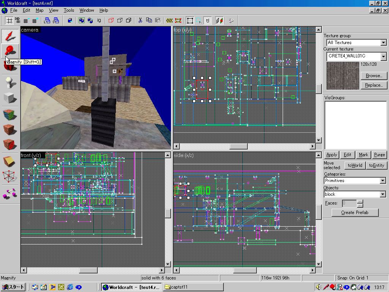Toggle texture lock 'tl' button
Screen dimensions: 389x292
pyautogui.click(x=208, y=21)
